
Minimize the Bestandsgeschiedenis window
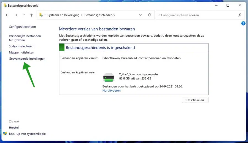(x=216, y=5)
